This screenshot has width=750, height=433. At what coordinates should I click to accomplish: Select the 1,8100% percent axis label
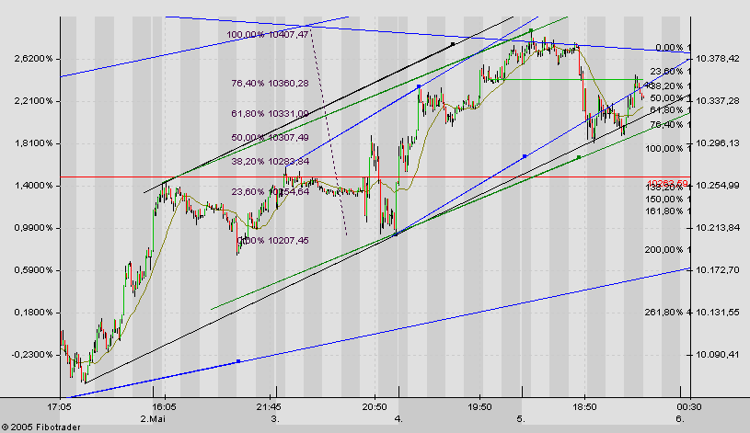32,143
